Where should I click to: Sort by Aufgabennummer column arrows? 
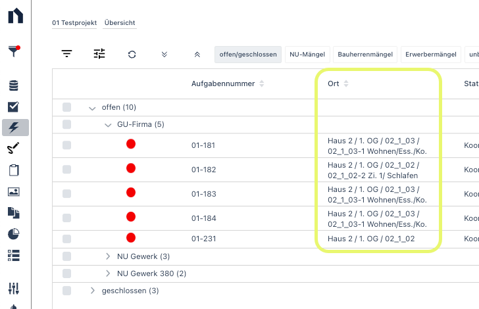click(x=261, y=83)
